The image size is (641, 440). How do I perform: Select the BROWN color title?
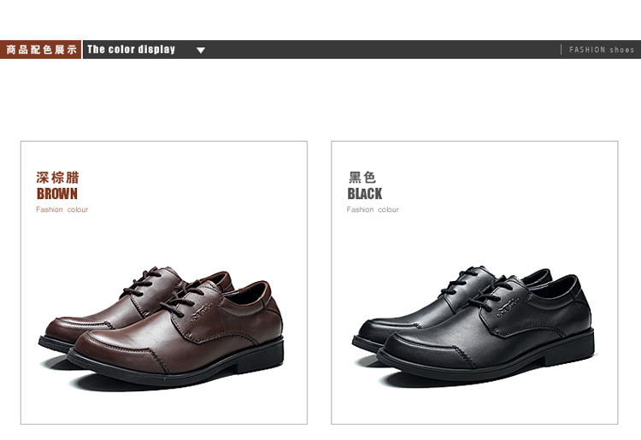56,194
